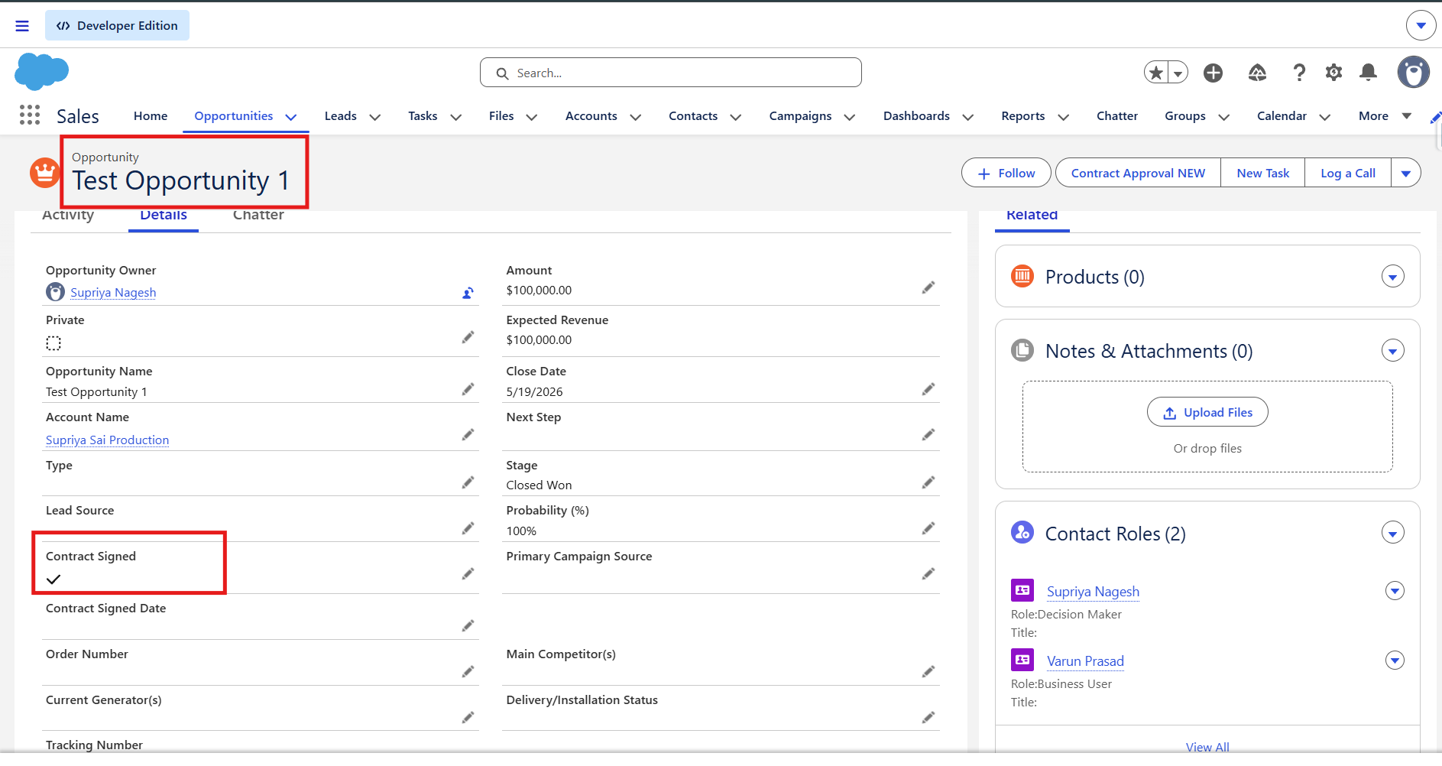Edit the Delivery/Installation Status pencil icon
The height and width of the screenshot is (766, 1442).
[928, 717]
